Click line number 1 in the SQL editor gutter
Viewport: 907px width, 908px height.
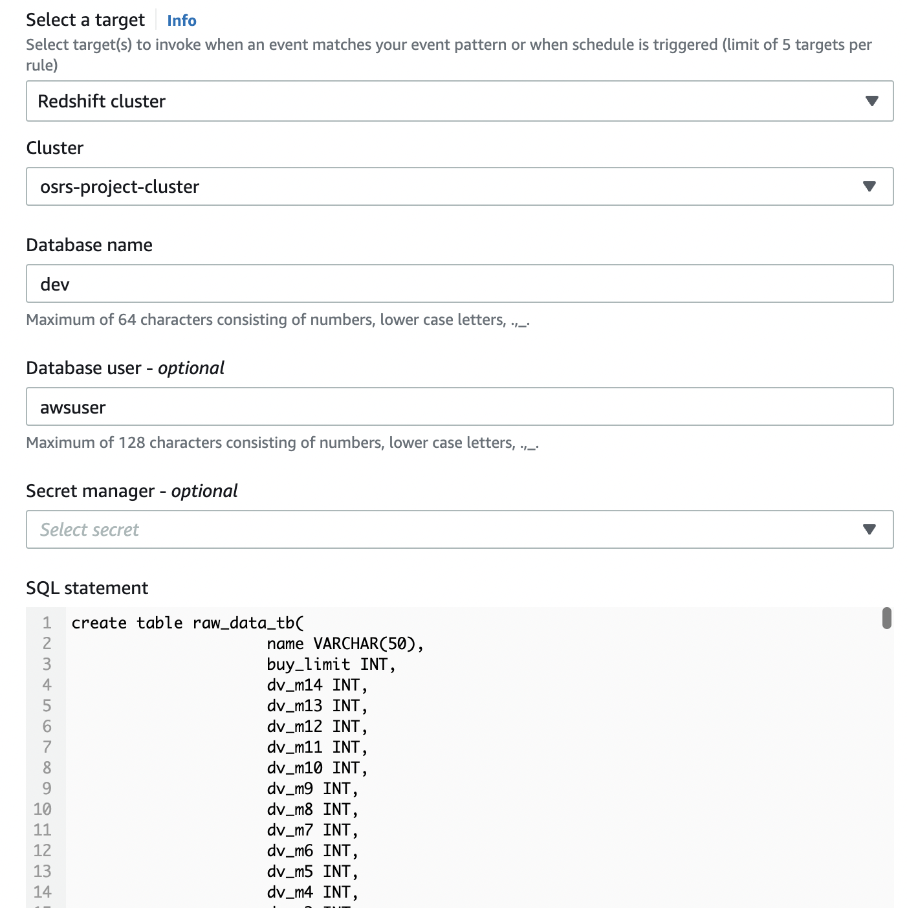coord(46,623)
